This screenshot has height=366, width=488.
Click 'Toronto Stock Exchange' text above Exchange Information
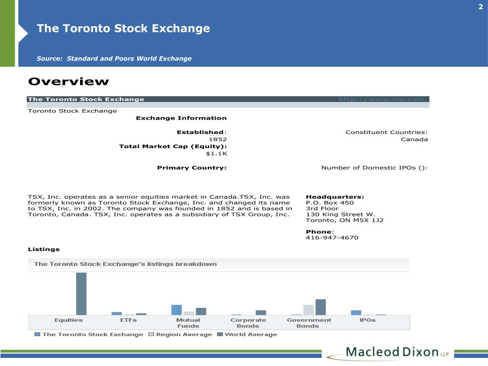[x=72, y=111]
